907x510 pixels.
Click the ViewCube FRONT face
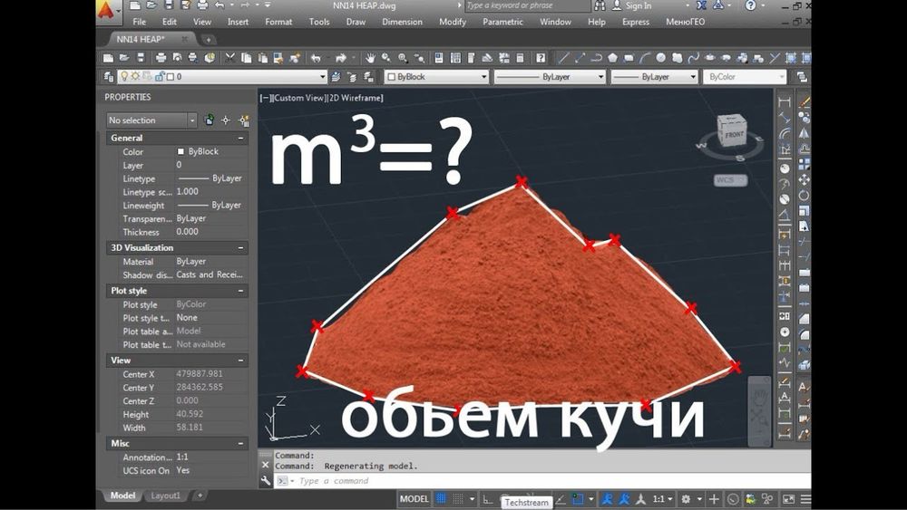pos(734,133)
